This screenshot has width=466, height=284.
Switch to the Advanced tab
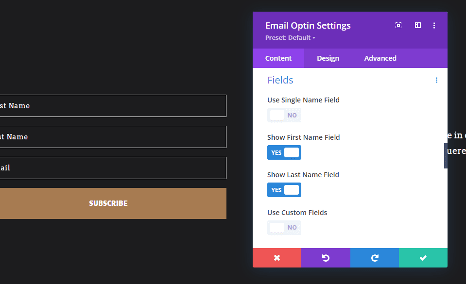(x=380, y=58)
